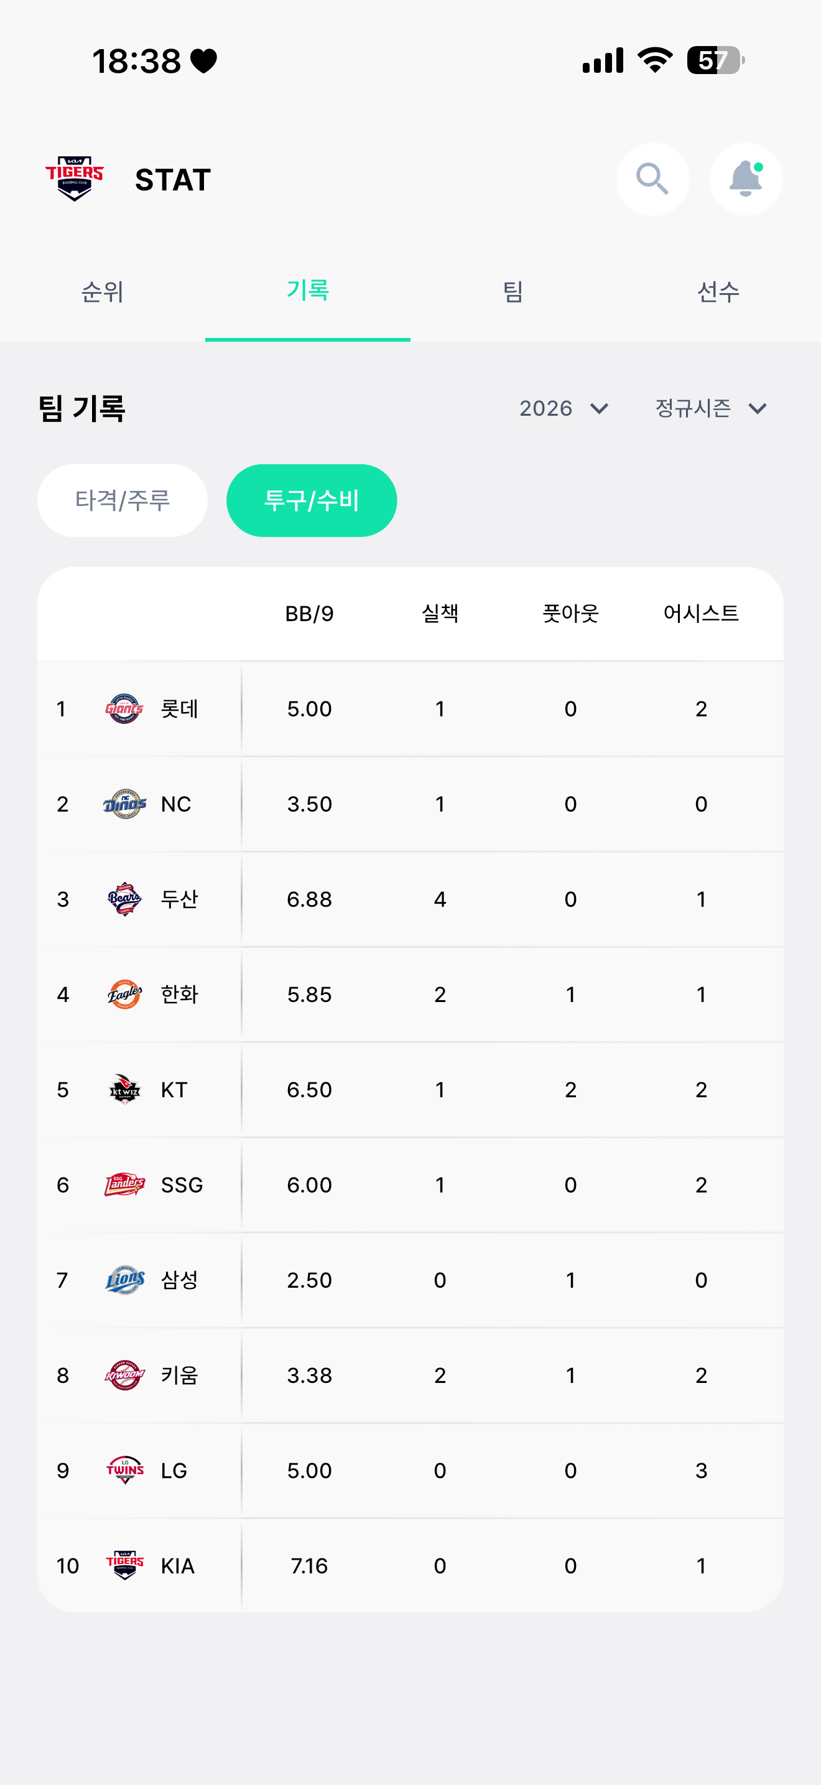821x1785 pixels.
Task: Tap the Samsung Lions team logo
Action: 124,1280
